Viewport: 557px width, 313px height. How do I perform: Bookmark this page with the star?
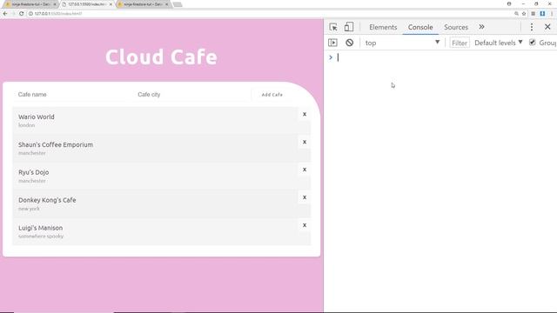pos(524,14)
